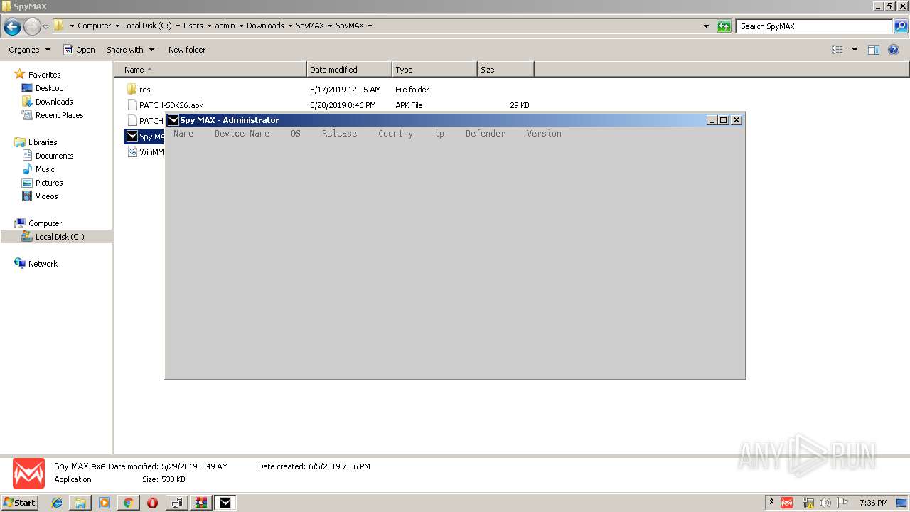Click Favorites in navigation pane
Viewport: 910px width, 512px height.
[x=44, y=75]
